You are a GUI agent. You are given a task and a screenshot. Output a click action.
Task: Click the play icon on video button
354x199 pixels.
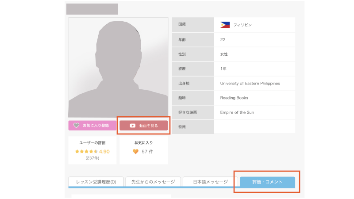pos(132,126)
